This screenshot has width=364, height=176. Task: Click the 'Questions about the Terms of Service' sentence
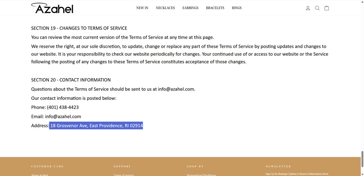[x=113, y=89]
